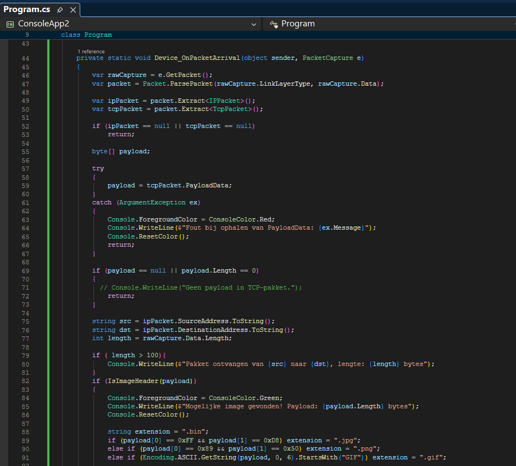Click the C# project icon beside ConsoleApp2

coord(10,24)
